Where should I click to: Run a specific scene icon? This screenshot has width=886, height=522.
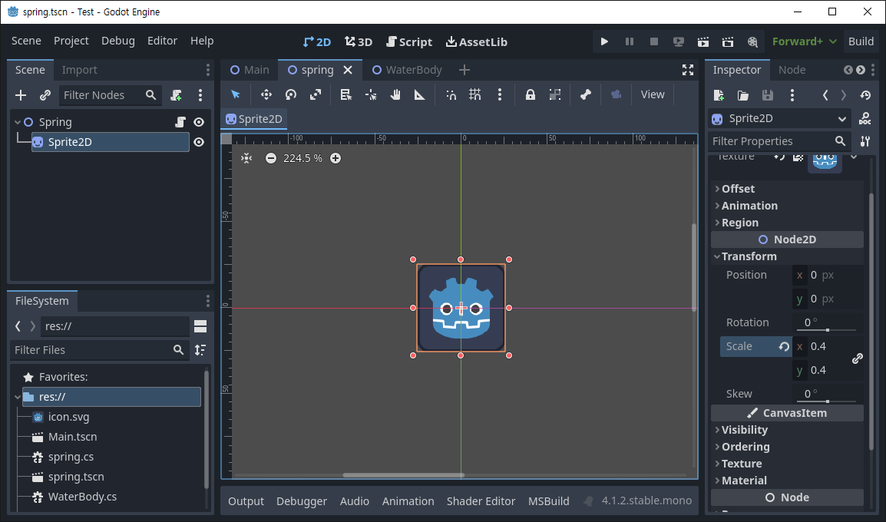pos(728,41)
